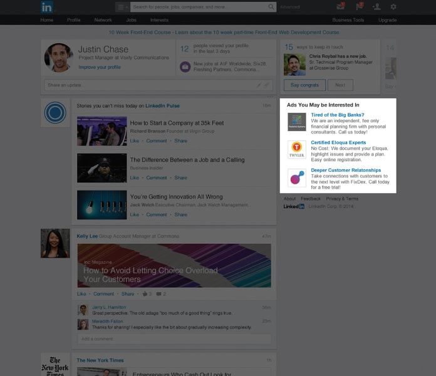
Task: Click the airplane cabin story thumbnail
Action: pos(101,131)
